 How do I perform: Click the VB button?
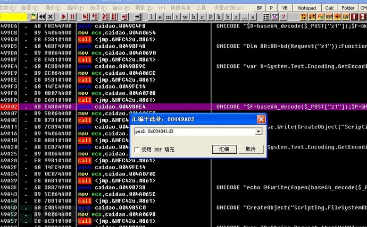point(285,8)
